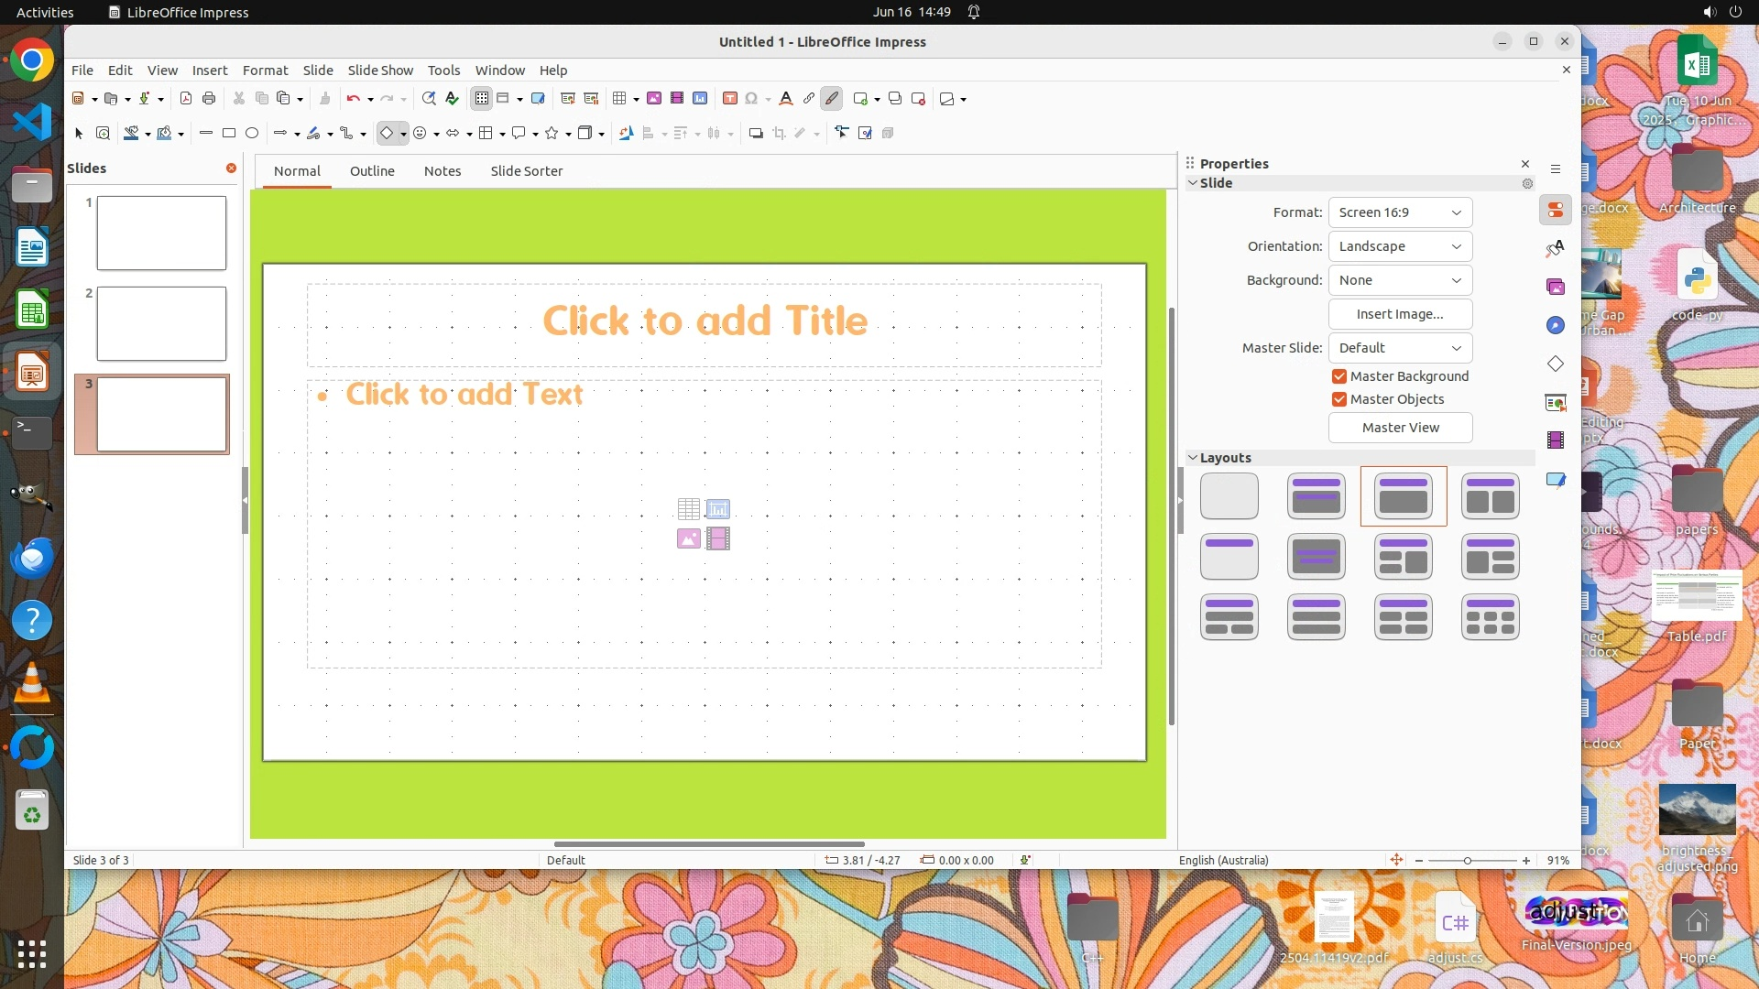Select the Rectangle drawing tool
The height and width of the screenshot is (989, 1759).
tap(229, 134)
